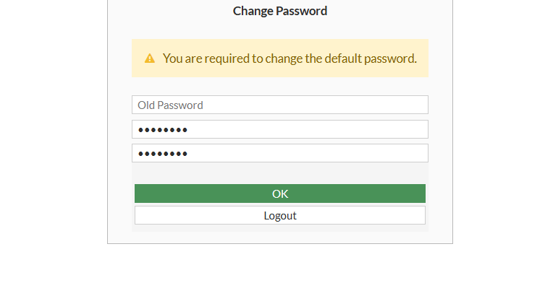Image resolution: width=553 pixels, height=283 pixels.
Task: Click empty space after dots in new password field
Action: 307,129
